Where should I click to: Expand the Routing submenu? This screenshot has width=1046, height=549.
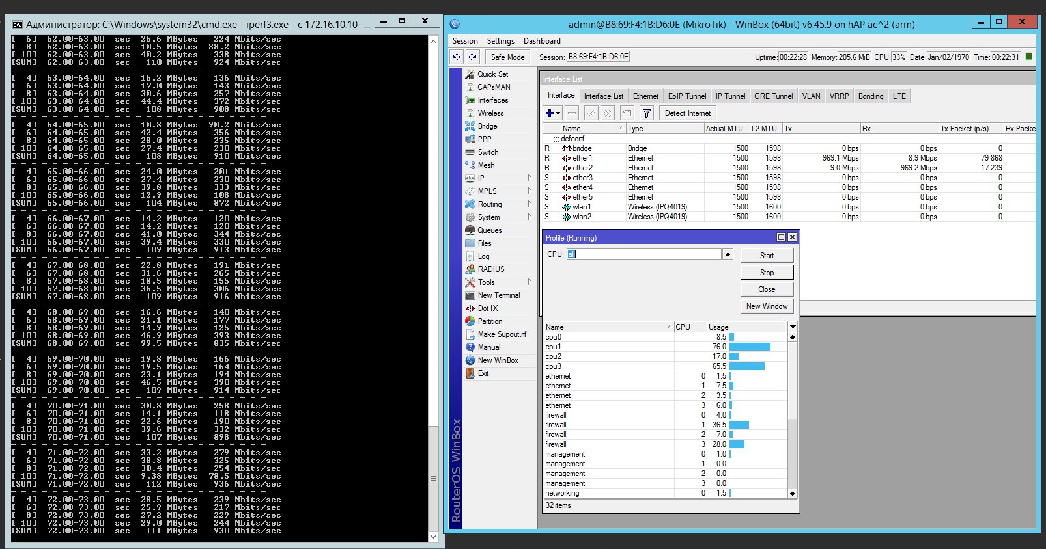pyautogui.click(x=530, y=204)
